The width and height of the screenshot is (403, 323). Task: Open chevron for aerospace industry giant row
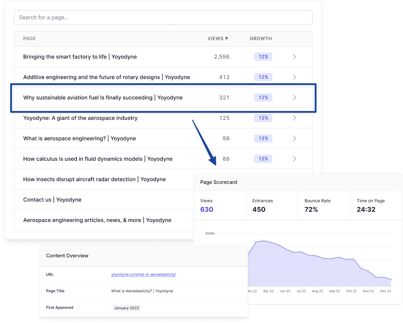[x=294, y=118]
